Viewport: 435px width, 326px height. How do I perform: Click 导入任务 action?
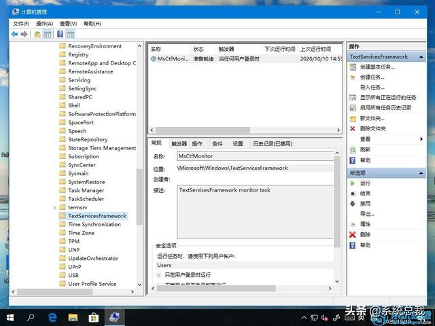tap(372, 88)
